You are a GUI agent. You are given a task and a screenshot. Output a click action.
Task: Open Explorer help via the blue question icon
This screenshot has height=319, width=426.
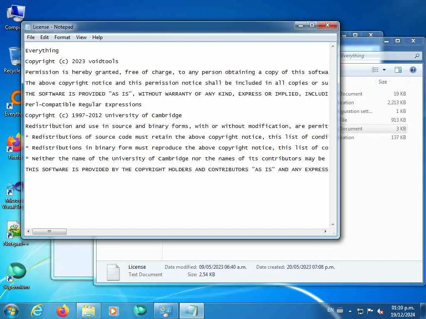pyautogui.click(x=413, y=70)
